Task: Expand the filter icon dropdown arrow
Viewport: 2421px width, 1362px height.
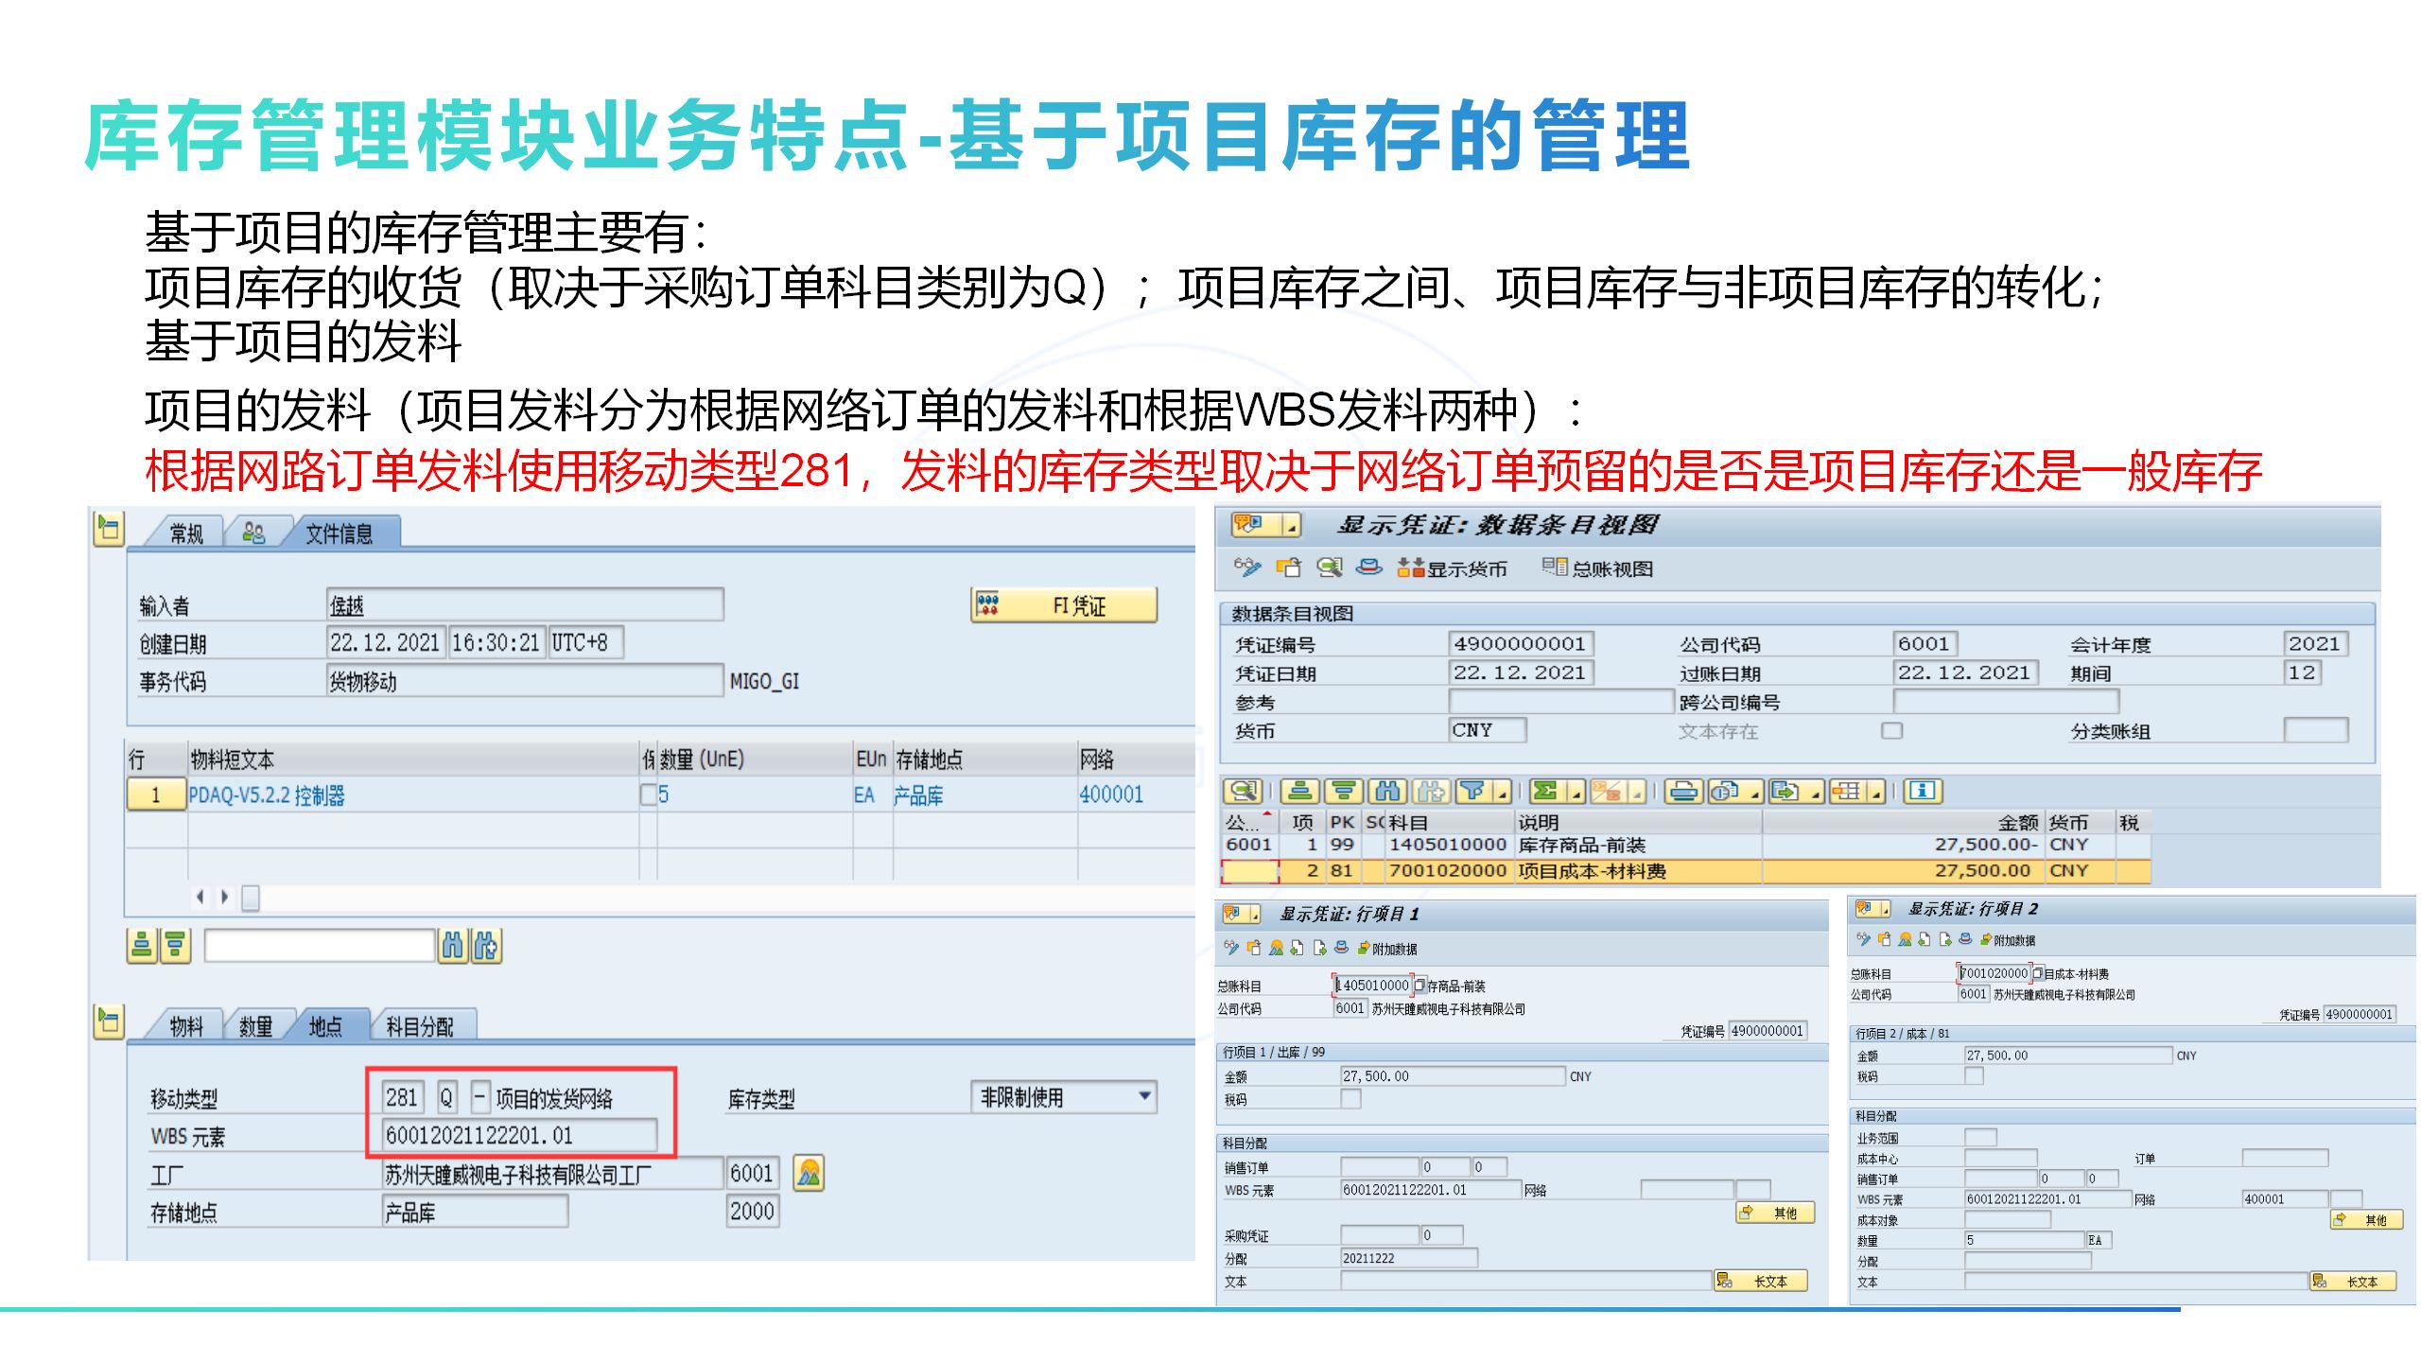Action: coord(1501,794)
